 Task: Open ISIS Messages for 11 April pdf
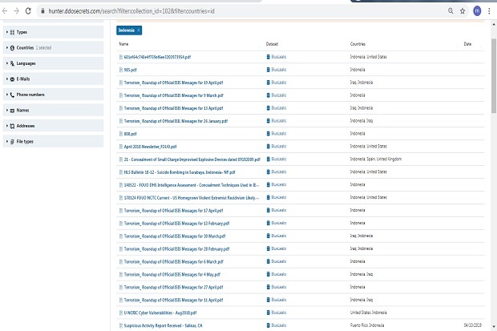[173, 300]
